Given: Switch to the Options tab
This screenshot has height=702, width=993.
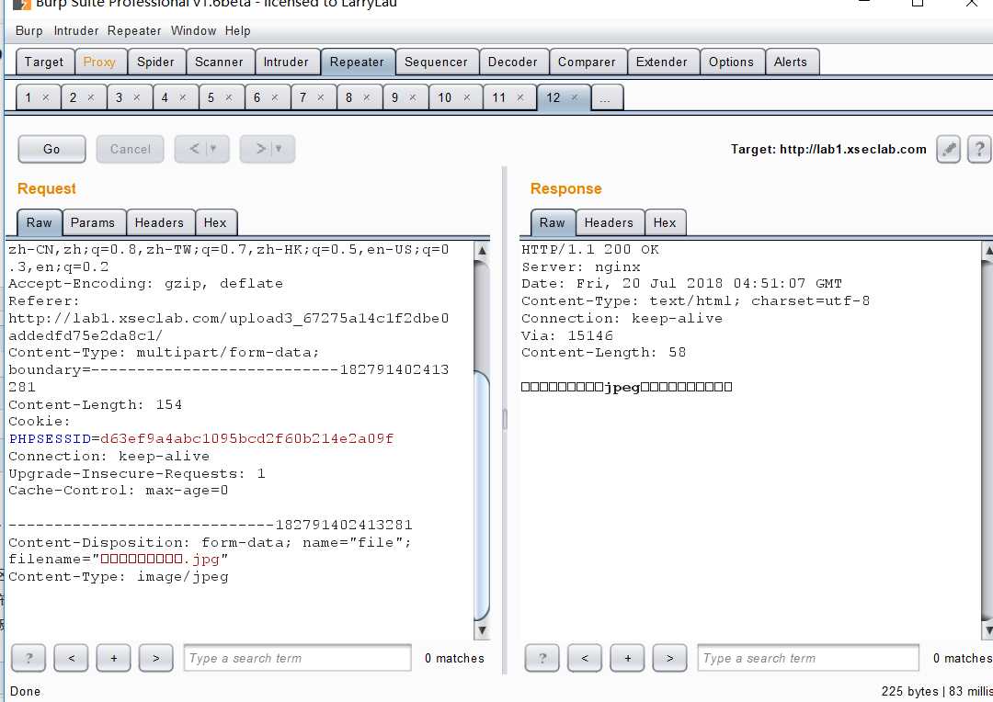Looking at the screenshot, I should (732, 62).
